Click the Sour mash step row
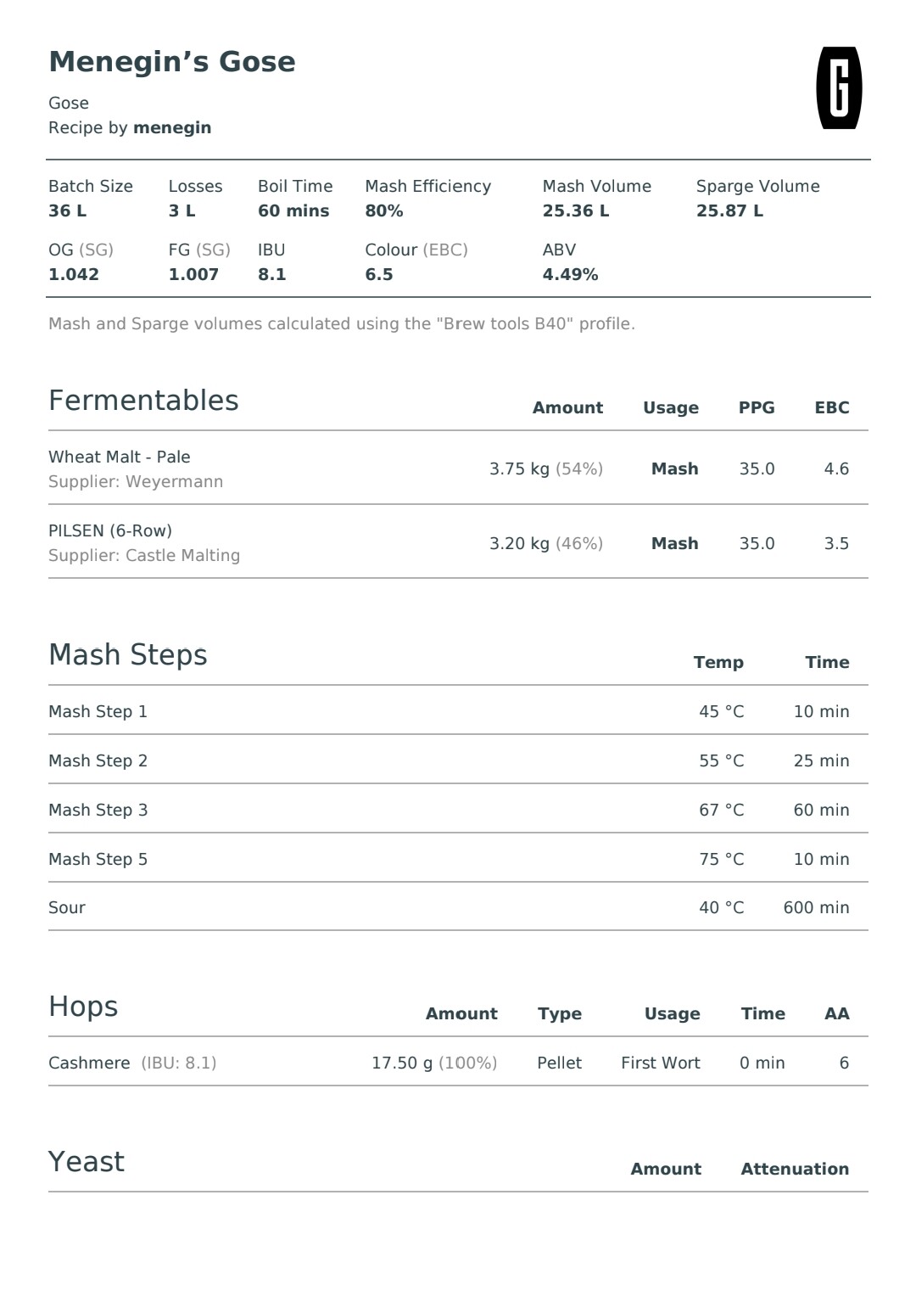Screen dimensions: 916x1296 pyautogui.click(x=458, y=907)
